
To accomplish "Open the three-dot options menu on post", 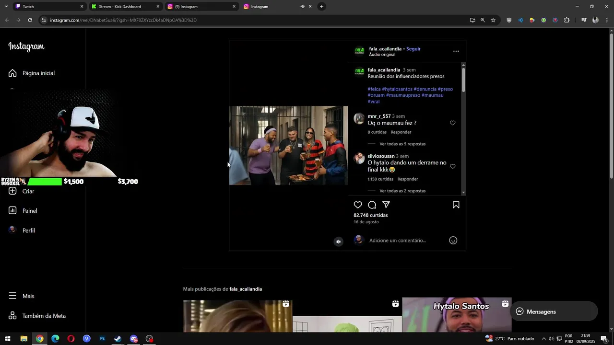I will [456, 51].
